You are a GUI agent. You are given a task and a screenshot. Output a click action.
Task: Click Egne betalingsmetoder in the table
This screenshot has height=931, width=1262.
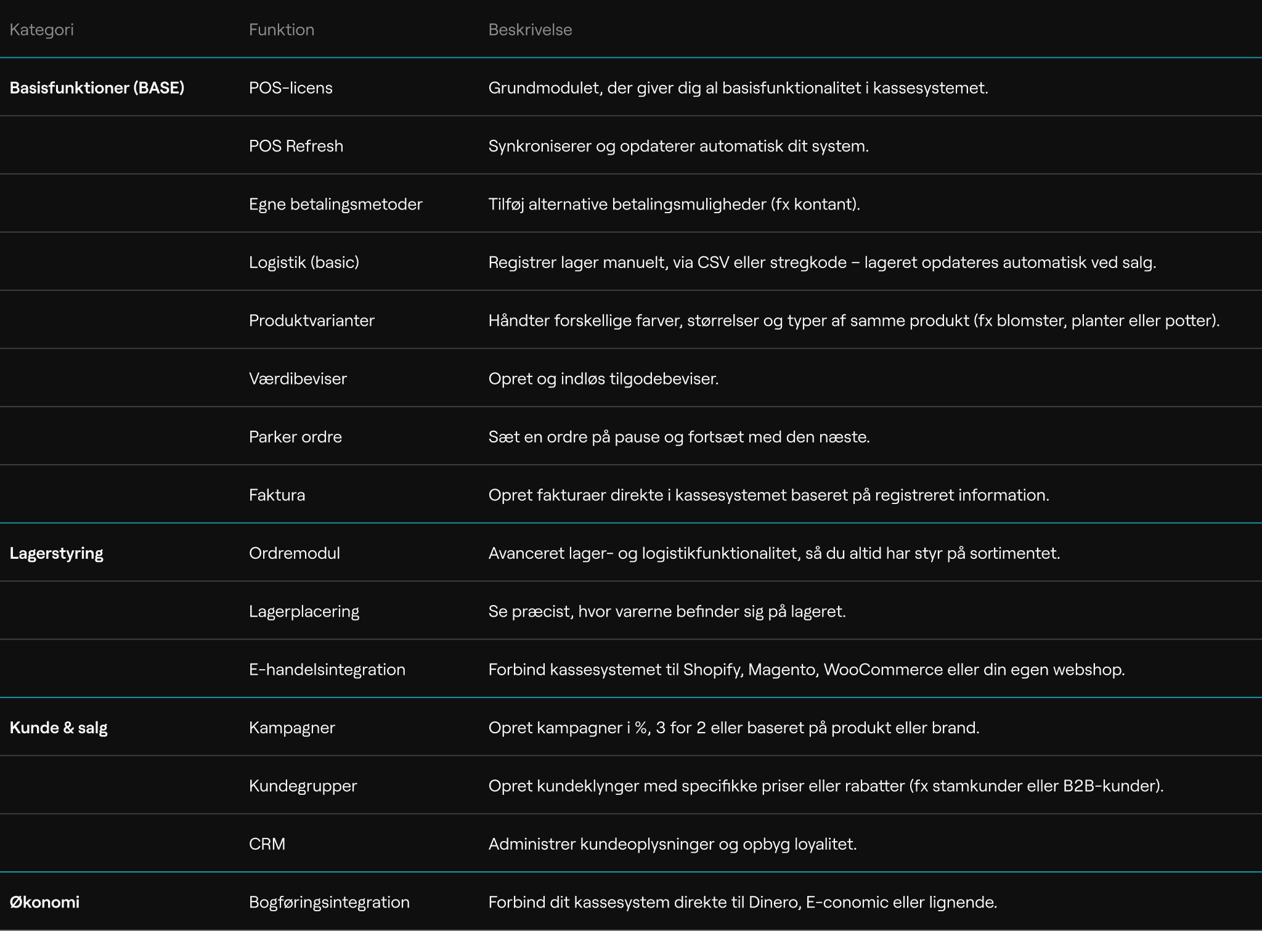335,204
